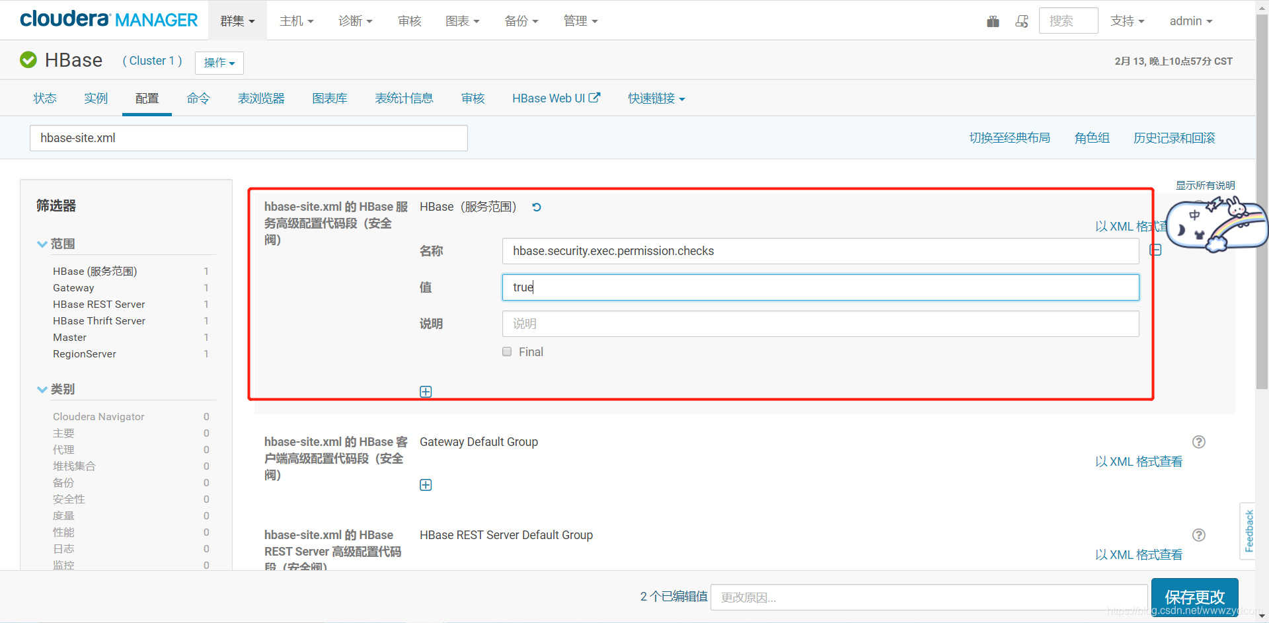Collapse the 类别 (Category) filter section
The image size is (1269, 623).
point(56,389)
